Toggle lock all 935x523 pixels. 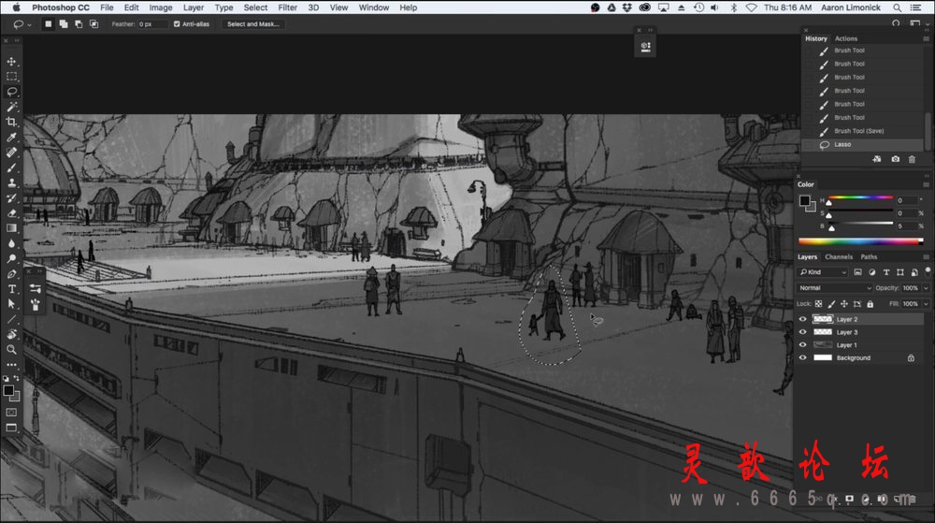tap(870, 304)
